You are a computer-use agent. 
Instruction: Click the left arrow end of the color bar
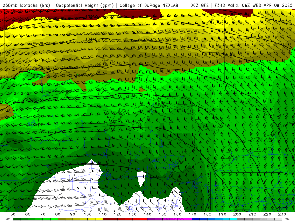(9, 219)
